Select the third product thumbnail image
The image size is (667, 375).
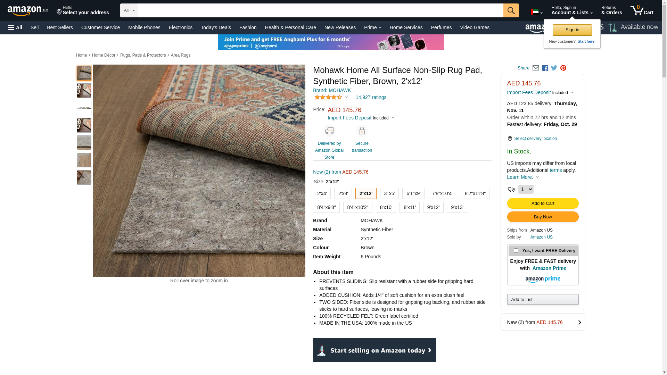coord(84,108)
